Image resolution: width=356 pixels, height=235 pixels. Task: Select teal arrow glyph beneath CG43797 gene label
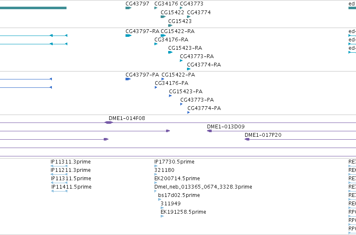128,8
